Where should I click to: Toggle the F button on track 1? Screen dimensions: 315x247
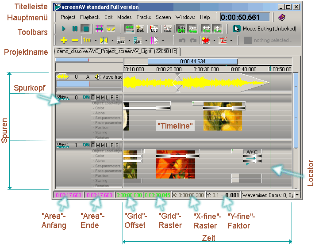tap(112, 145)
